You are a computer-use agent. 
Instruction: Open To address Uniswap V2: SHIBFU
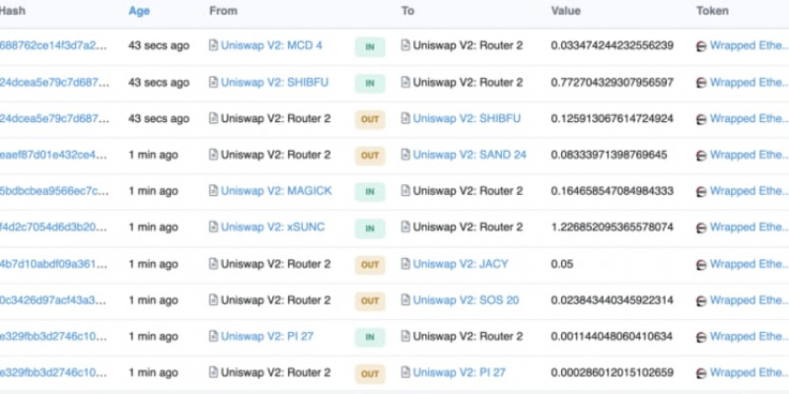click(x=466, y=118)
